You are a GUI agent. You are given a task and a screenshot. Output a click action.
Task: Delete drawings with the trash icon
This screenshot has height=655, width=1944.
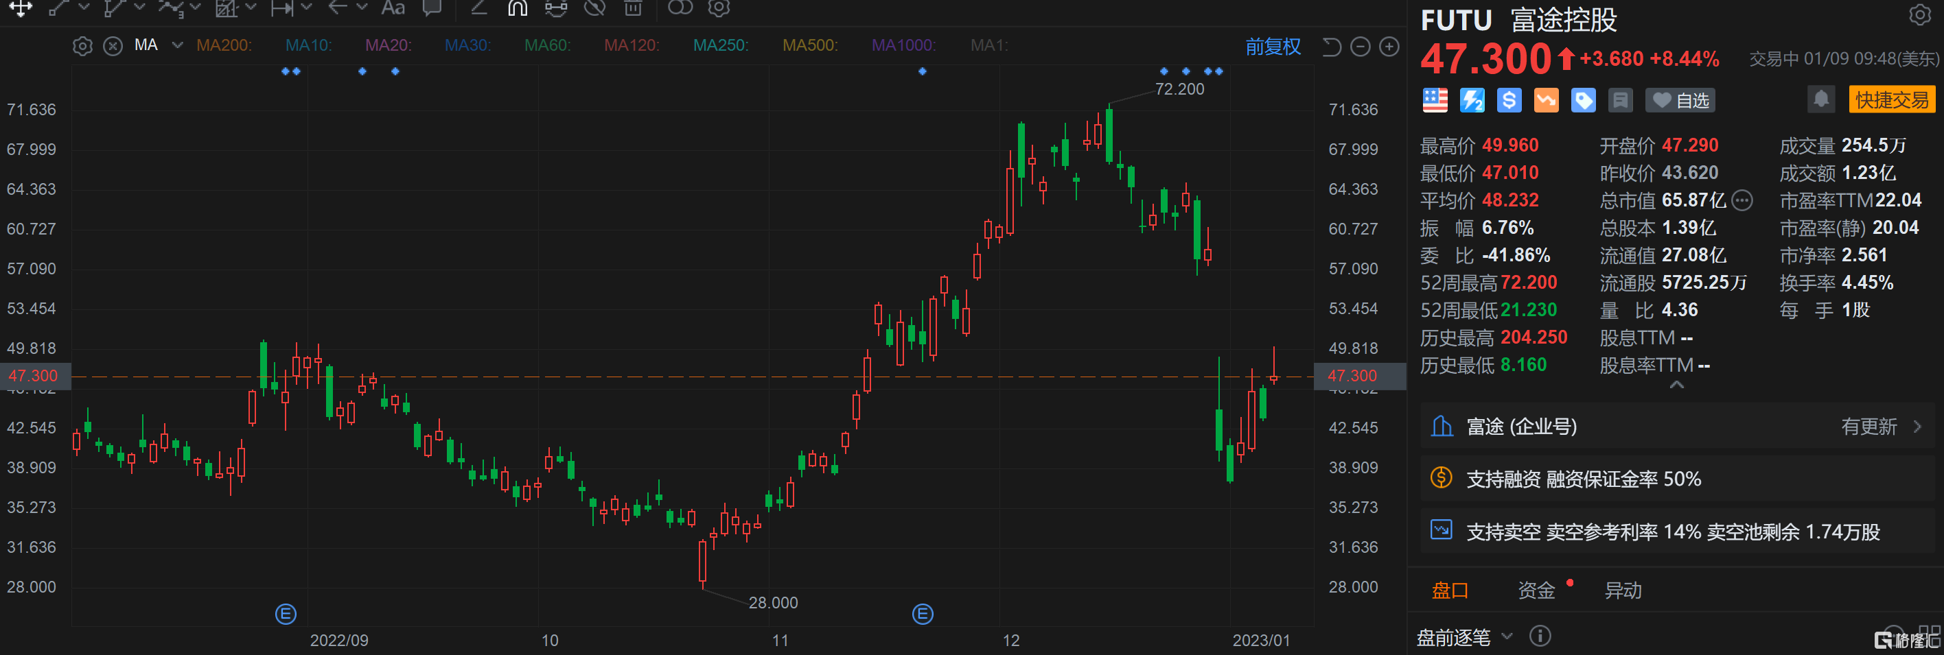(633, 8)
